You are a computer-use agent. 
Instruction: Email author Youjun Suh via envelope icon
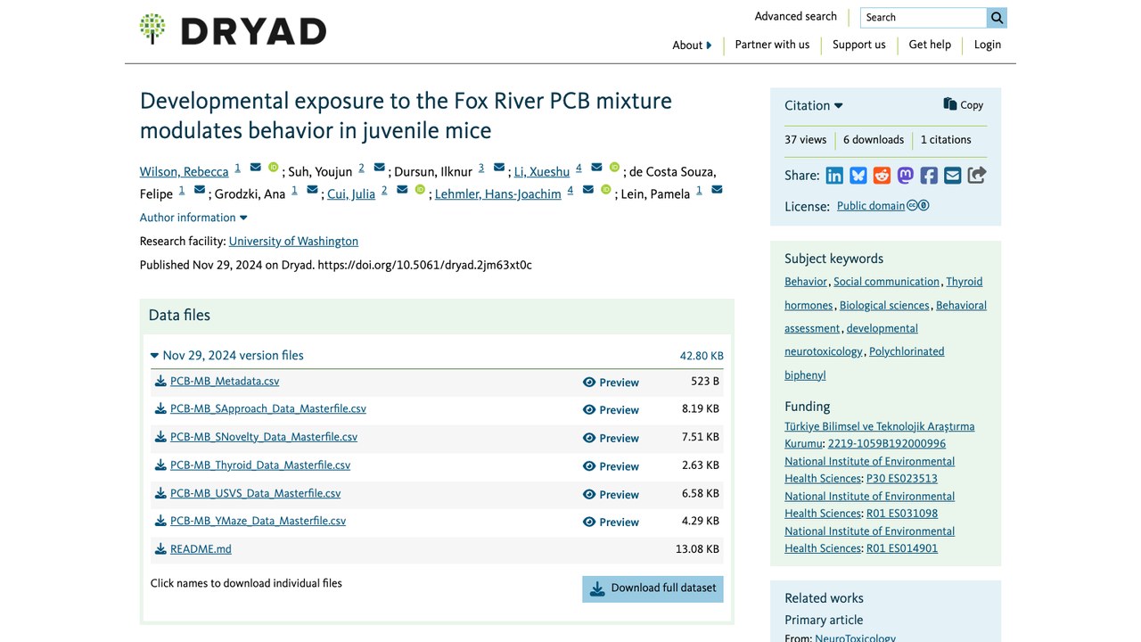[379, 167]
